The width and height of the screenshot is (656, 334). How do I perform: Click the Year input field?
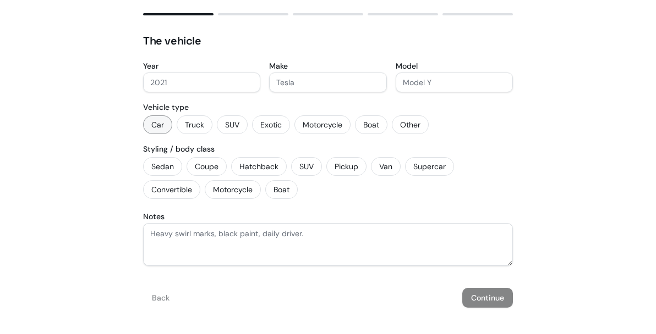201,82
